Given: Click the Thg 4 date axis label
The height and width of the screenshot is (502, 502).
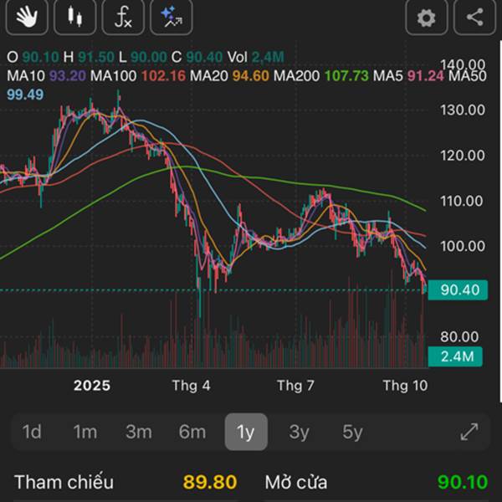Looking at the screenshot, I should 191,386.
